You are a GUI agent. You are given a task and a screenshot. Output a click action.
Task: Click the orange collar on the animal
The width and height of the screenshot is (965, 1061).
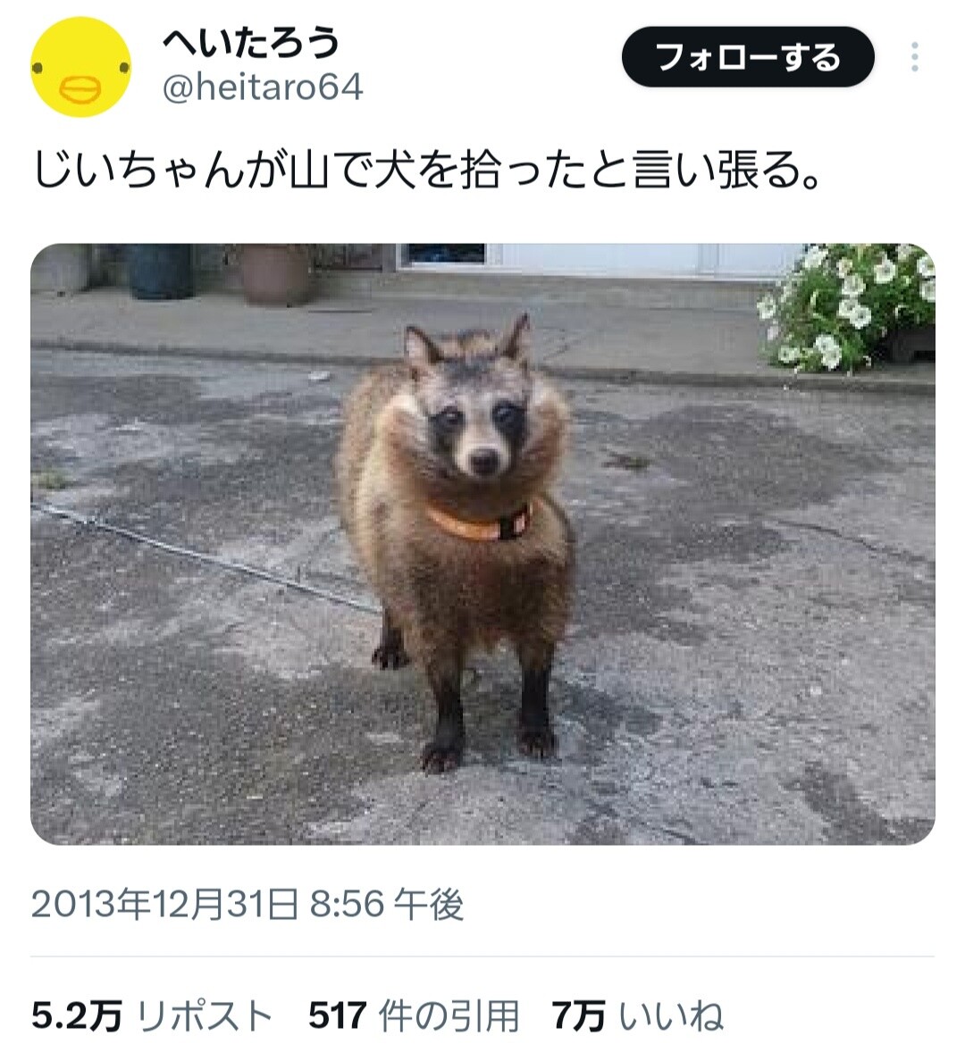click(478, 522)
